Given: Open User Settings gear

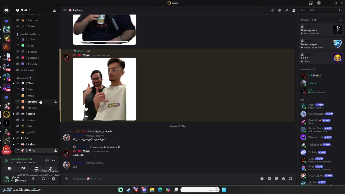Looking at the screenshot, I should [53, 179].
